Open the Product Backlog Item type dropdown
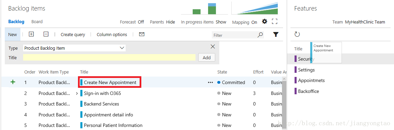394x130 pixels. coord(74,48)
